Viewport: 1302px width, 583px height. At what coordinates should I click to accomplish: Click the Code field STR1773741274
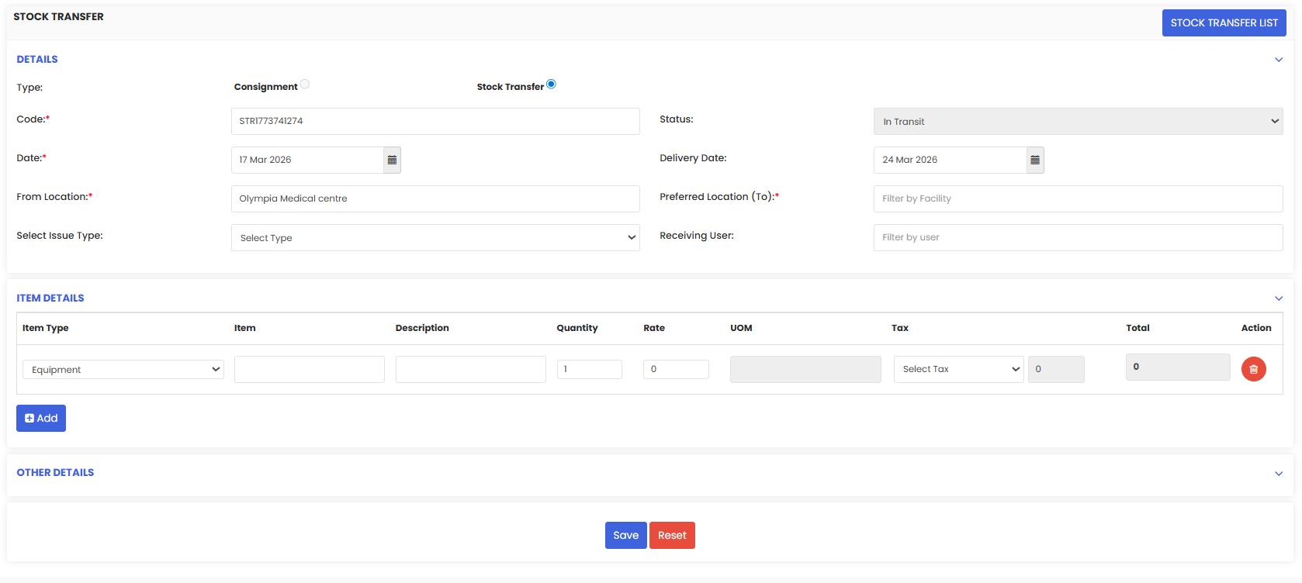435,121
